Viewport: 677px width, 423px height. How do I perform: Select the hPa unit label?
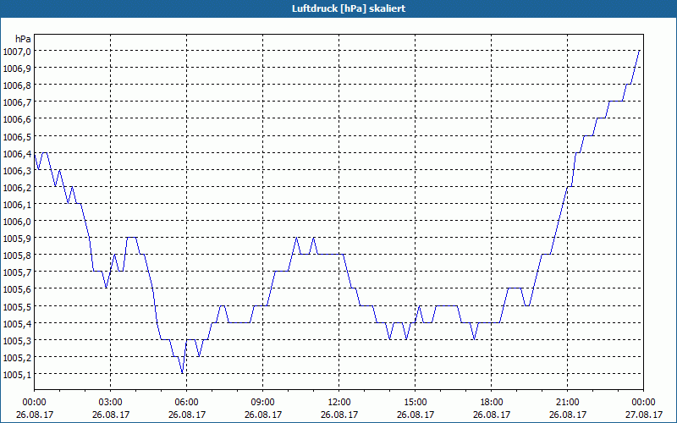tap(23, 39)
